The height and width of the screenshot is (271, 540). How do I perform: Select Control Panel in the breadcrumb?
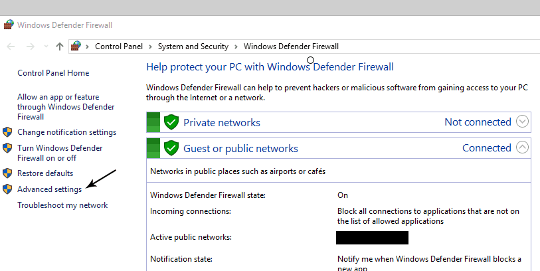pos(119,46)
